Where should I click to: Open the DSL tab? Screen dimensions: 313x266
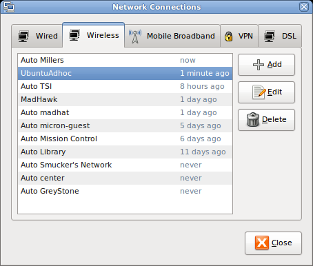coord(280,36)
